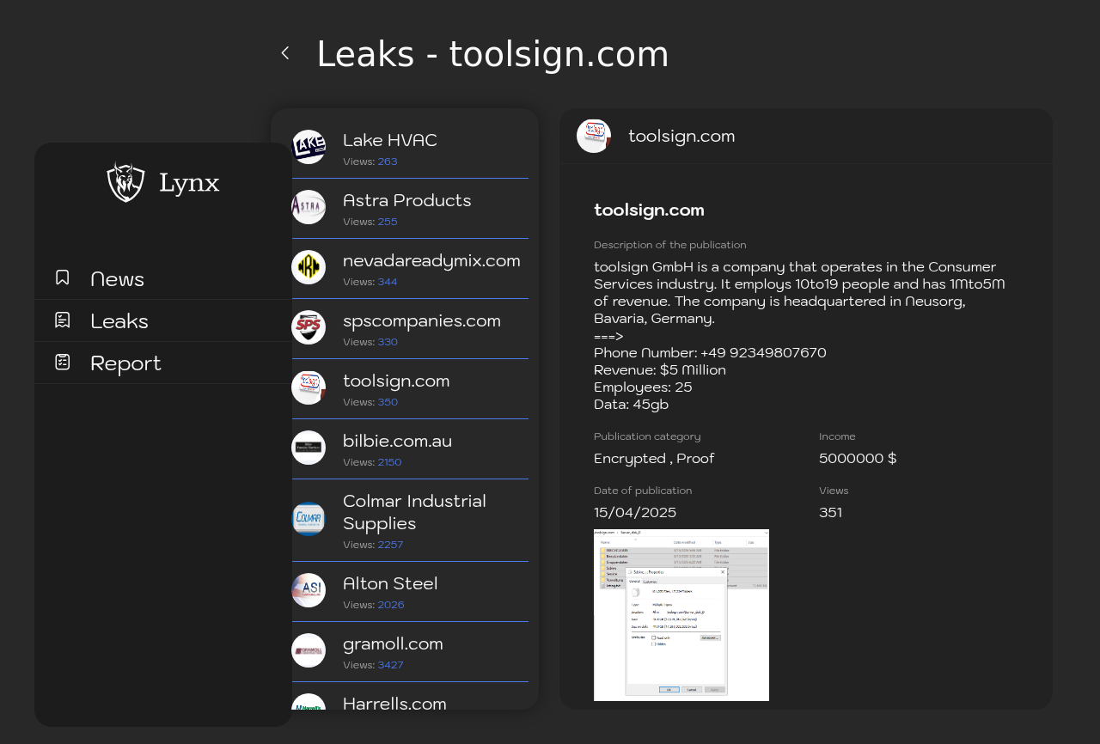Open the News menu item
The image size is (1100, 744).
tap(163, 278)
